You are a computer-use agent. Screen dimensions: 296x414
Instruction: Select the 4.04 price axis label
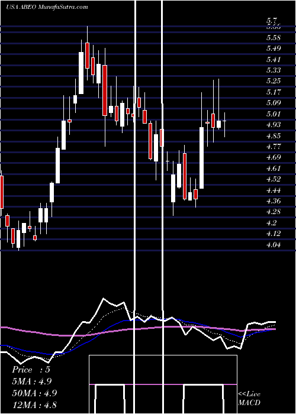274,245
